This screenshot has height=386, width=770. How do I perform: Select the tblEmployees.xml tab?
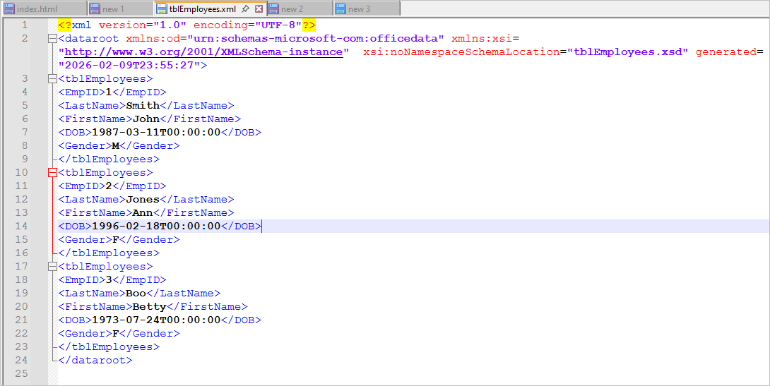202,9
